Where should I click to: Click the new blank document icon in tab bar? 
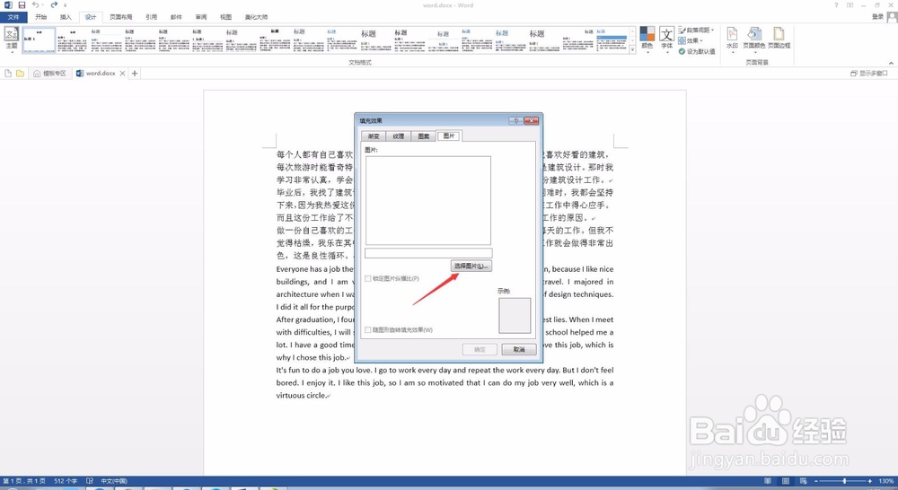[8, 74]
